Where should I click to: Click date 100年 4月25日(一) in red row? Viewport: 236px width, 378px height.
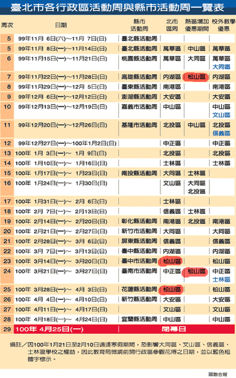pyautogui.click(x=49, y=329)
